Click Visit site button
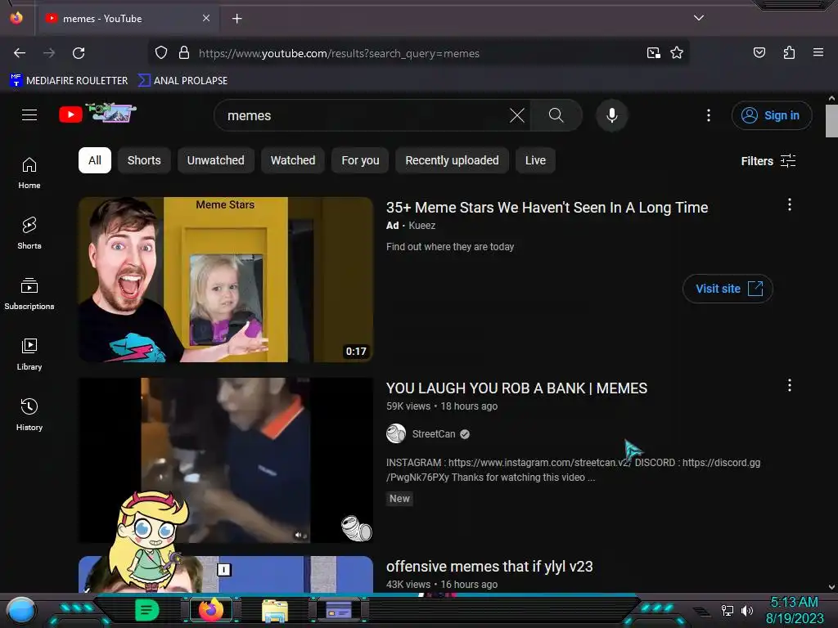The image size is (838, 628). (728, 289)
